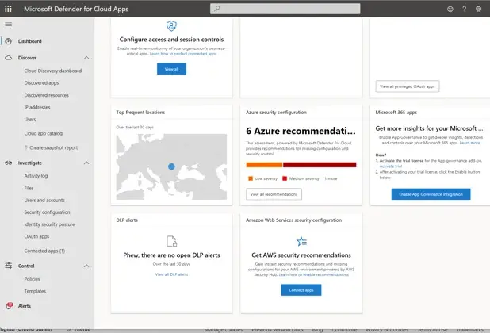Click the Investigate binoculars icon
Screen dimensions: 490x333
(9, 163)
